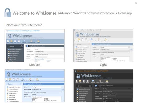Click the Light theme label
The height and width of the screenshot is (103, 141).
tap(103, 65)
